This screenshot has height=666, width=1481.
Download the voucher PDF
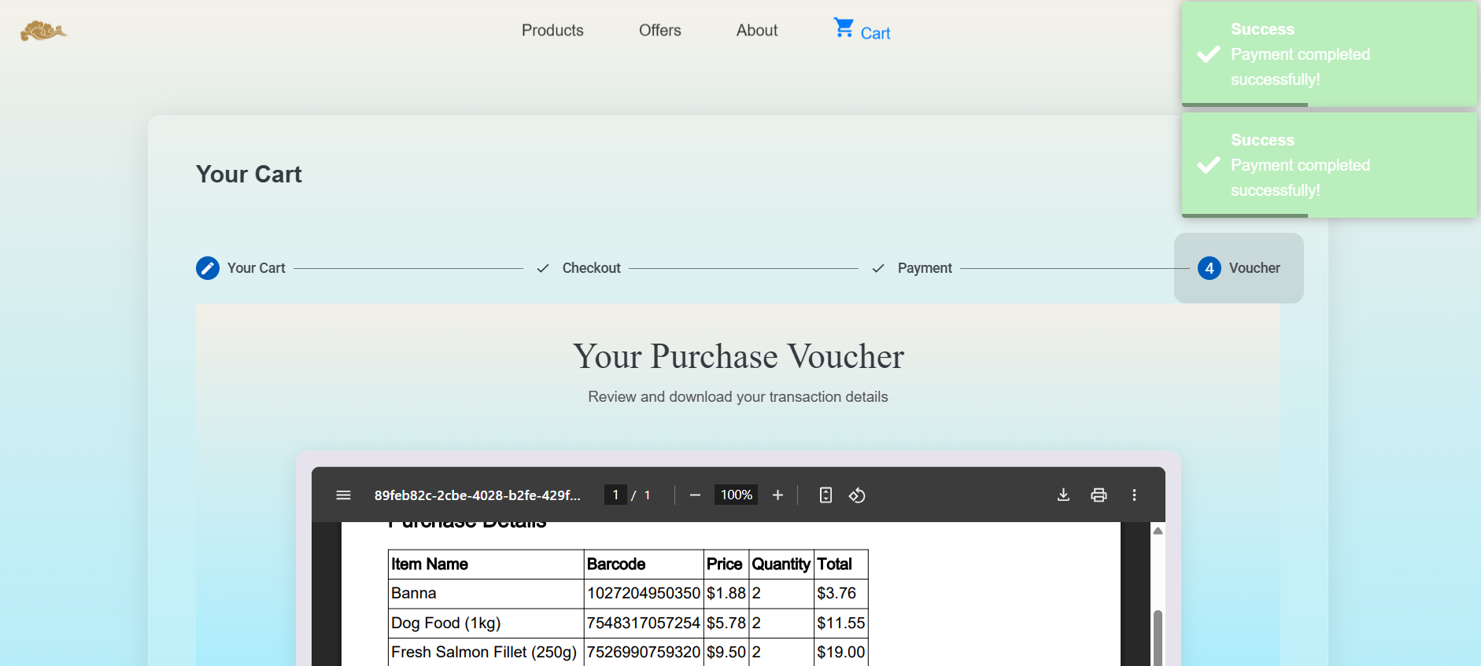pos(1063,495)
